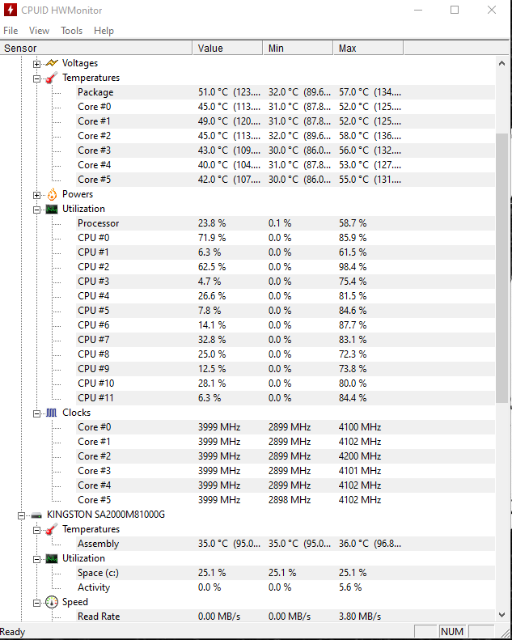The image size is (512, 640).
Task: Click the Powers flame icon
Action: 52,194
